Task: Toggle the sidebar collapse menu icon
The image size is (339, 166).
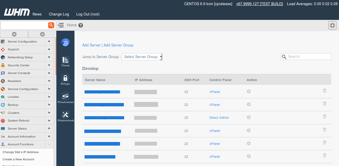Action: tap(61, 25)
